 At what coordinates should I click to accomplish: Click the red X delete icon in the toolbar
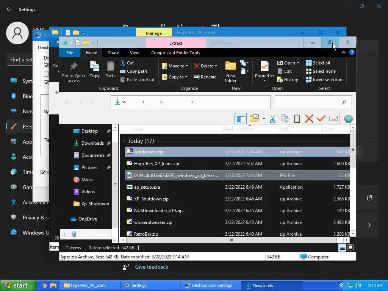[x=309, y=119]
